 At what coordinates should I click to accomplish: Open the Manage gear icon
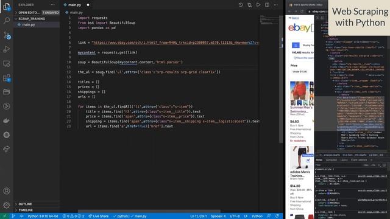tap(7, 205)
